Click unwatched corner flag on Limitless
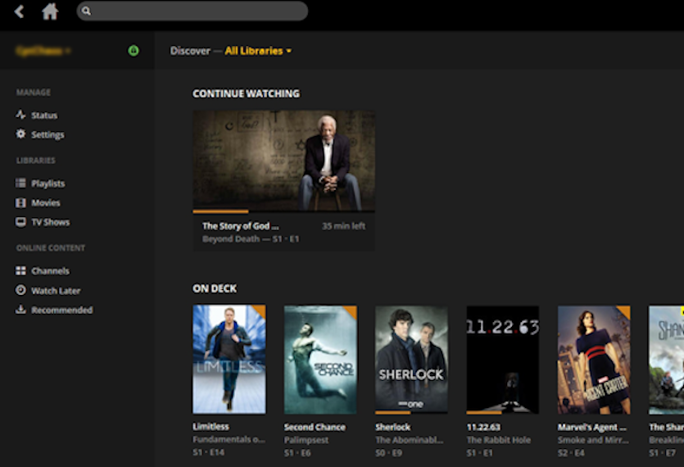684x467 pixels. point(260,311)
